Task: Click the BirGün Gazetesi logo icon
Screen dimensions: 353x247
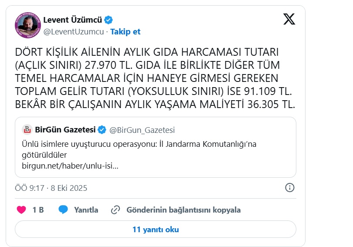Action: (27, 130)
